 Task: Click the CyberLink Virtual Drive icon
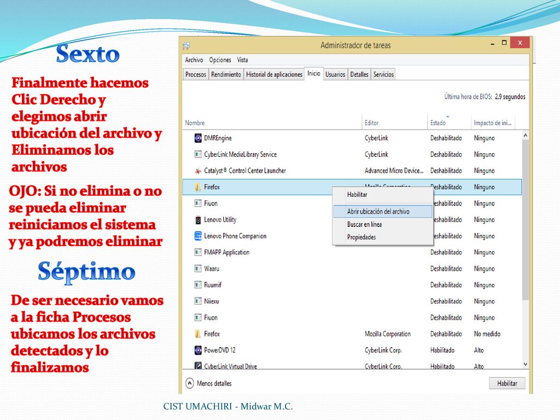[198, 365]
